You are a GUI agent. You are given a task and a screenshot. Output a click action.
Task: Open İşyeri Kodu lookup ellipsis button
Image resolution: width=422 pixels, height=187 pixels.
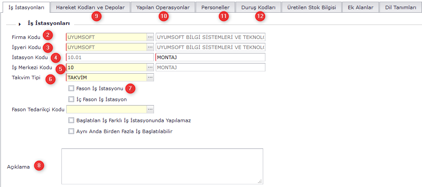pos(150,47)
